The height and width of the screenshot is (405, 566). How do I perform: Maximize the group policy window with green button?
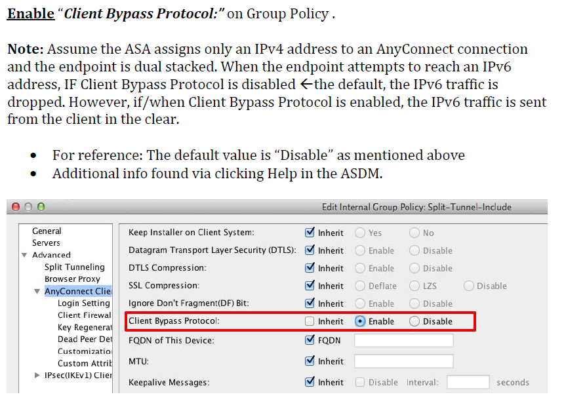pyautogui.click(x=41, y=206)
